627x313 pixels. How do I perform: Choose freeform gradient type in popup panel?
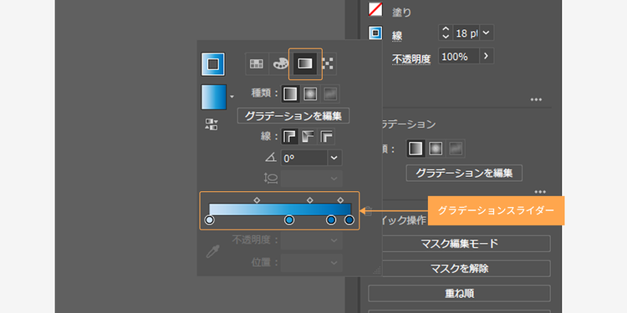(x=330, y=93)
